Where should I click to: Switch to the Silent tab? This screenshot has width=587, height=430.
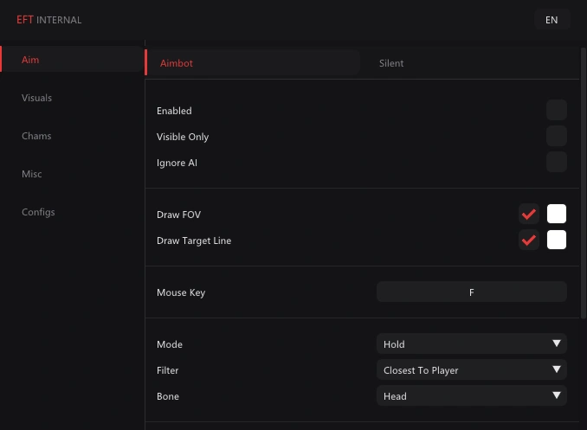tap(391, 63)
